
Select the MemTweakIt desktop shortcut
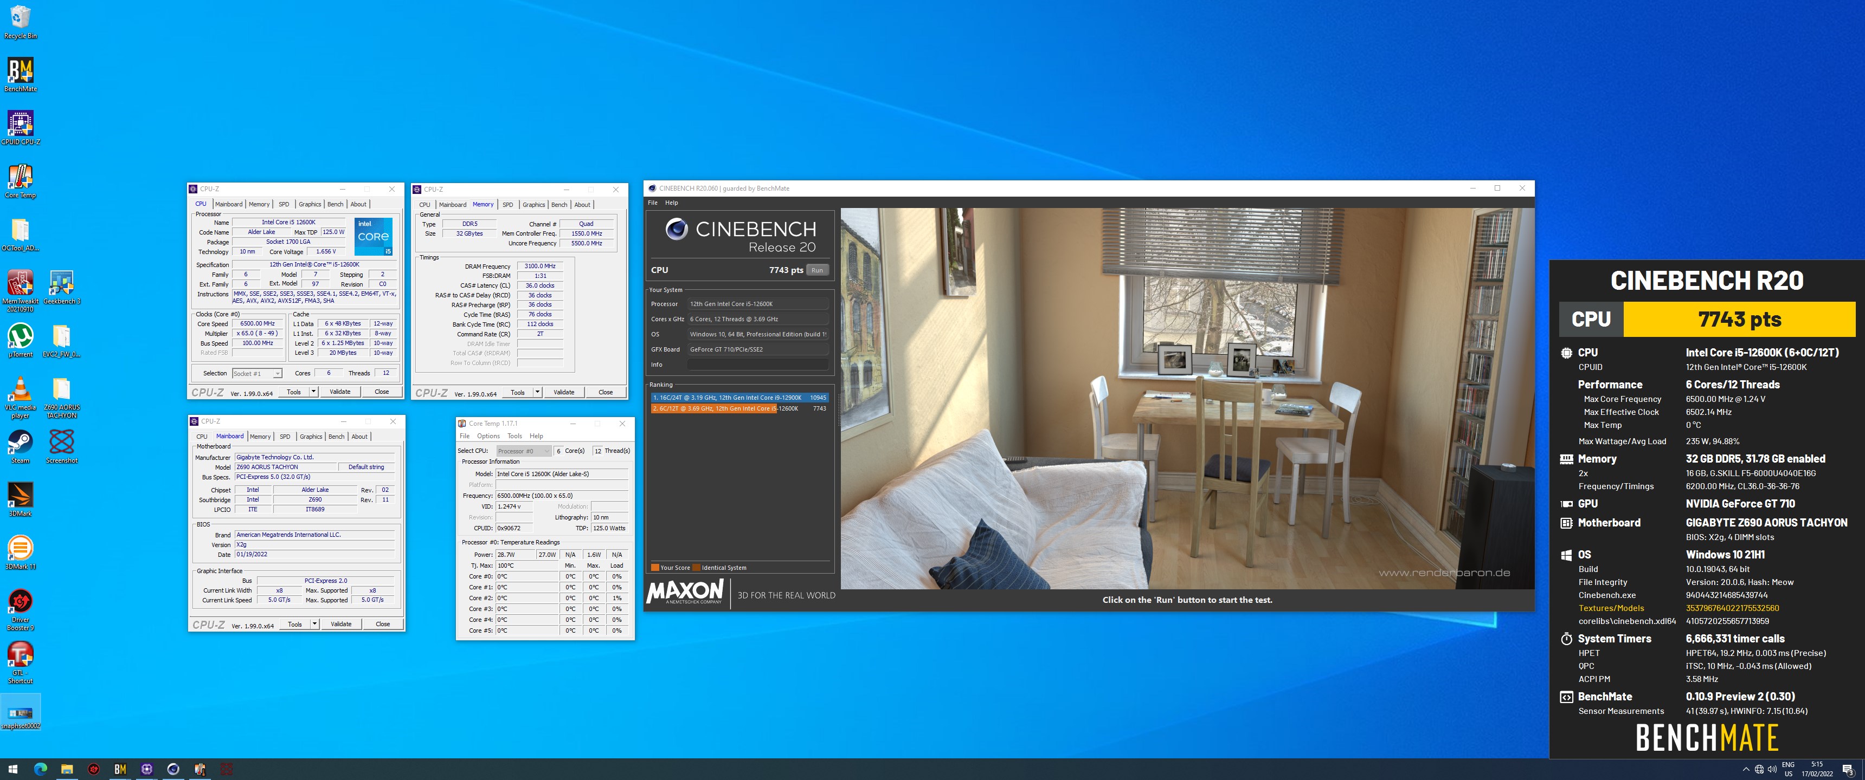(x=20, y=290)
